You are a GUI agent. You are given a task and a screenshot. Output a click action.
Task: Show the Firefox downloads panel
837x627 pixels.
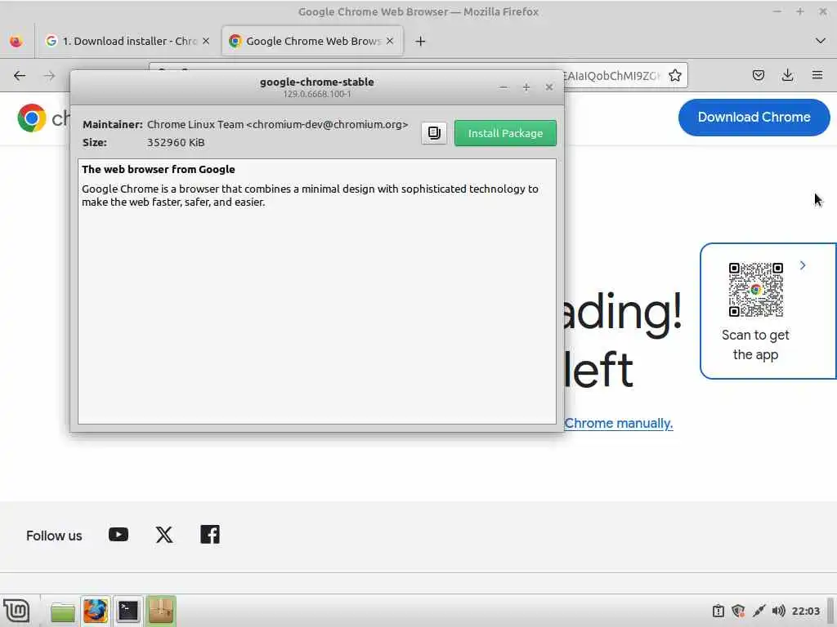click(787, 76)
